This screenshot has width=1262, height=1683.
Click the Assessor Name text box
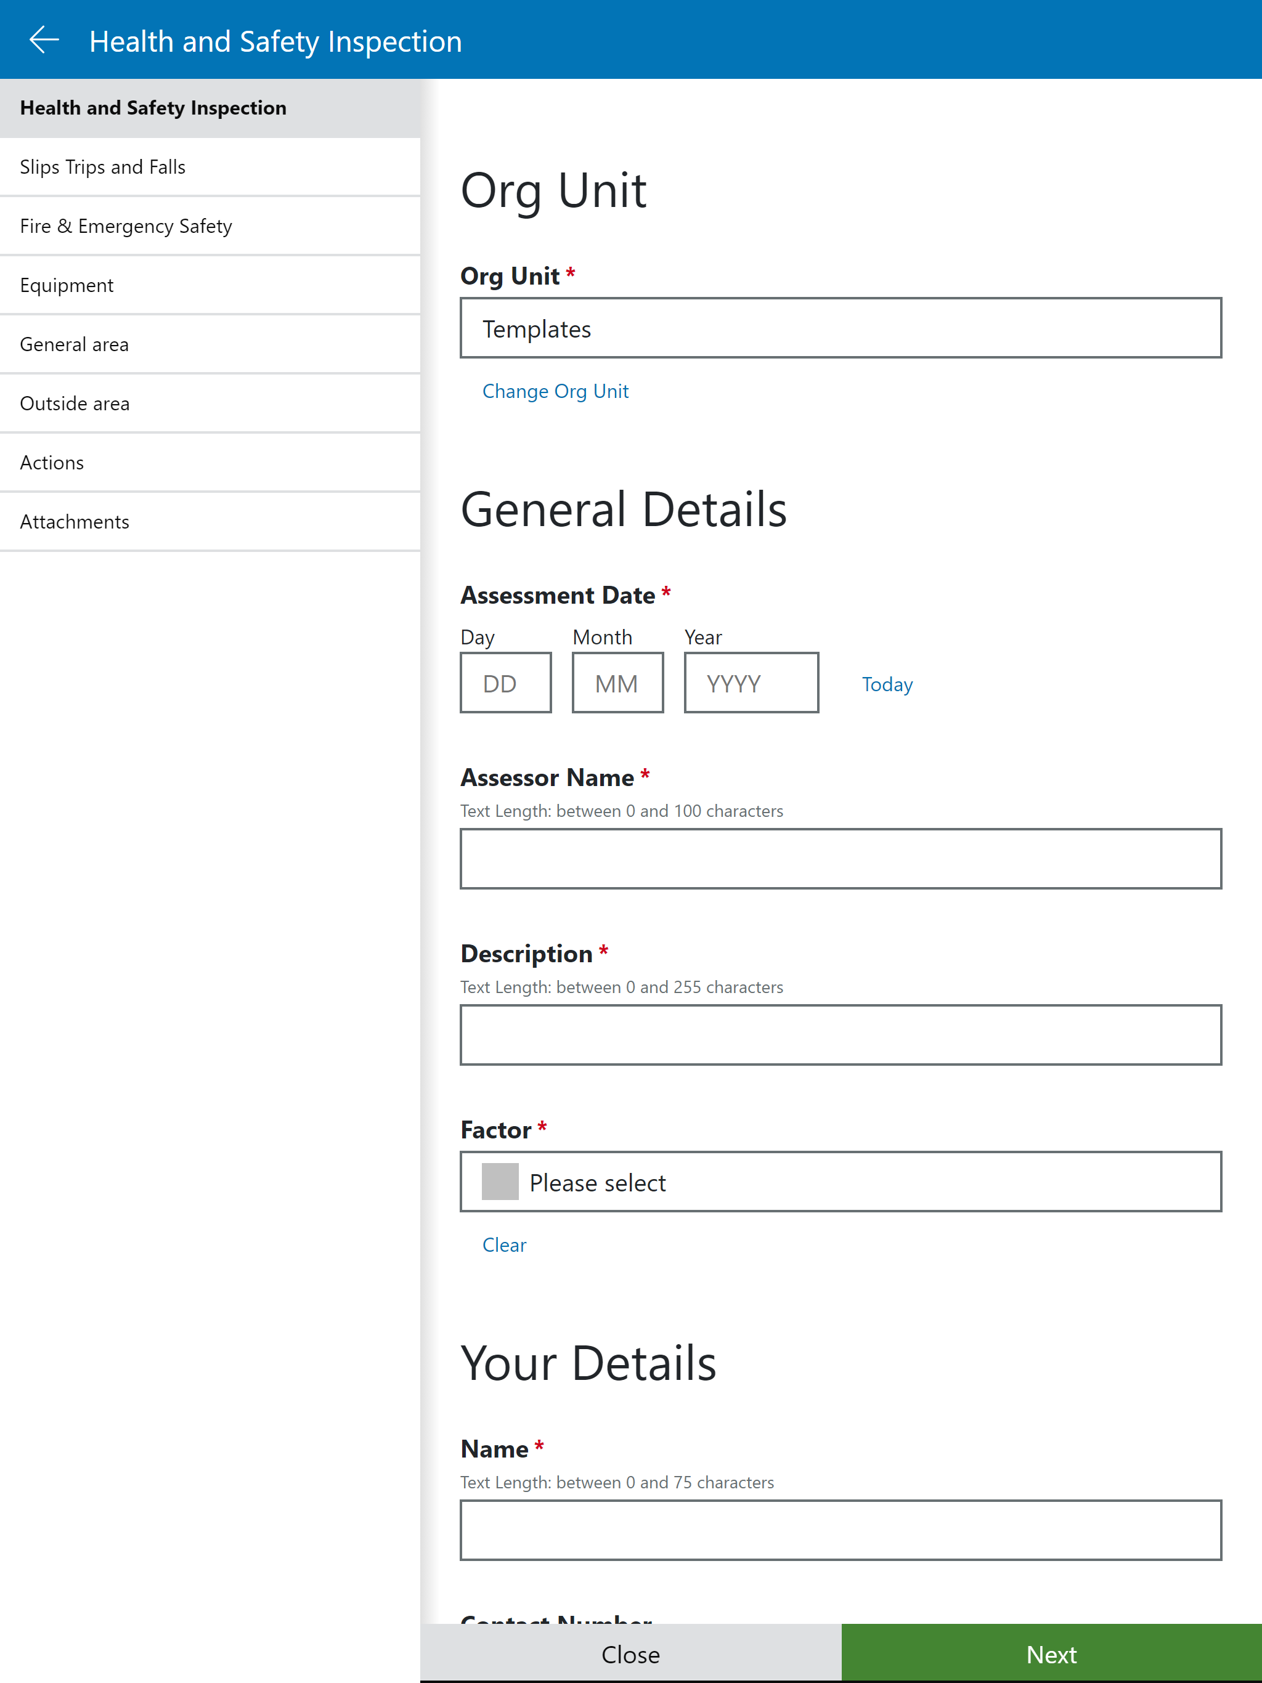[x=841, y=859]
